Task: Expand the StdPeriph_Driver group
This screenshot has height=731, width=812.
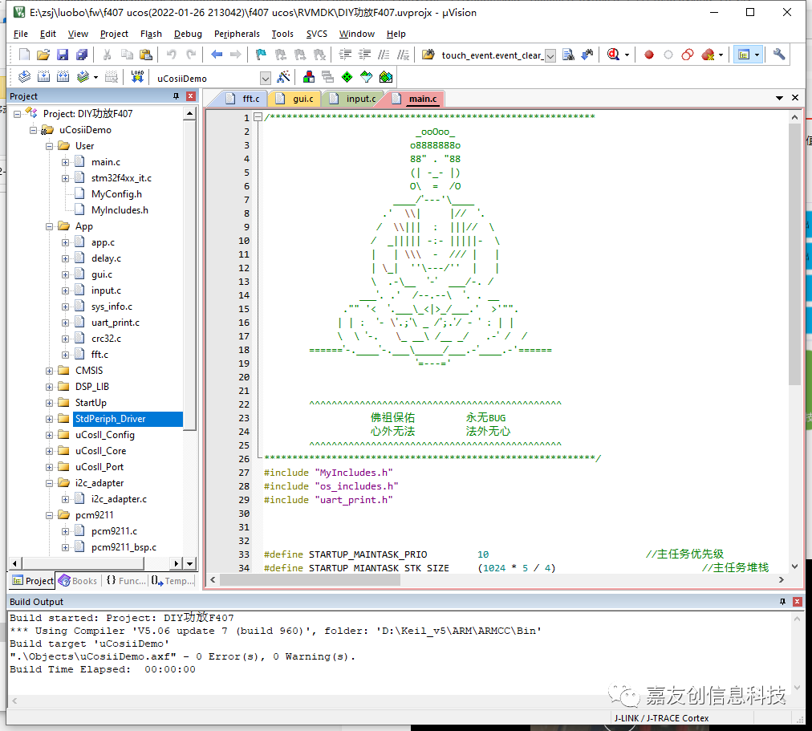Action: 49,419
